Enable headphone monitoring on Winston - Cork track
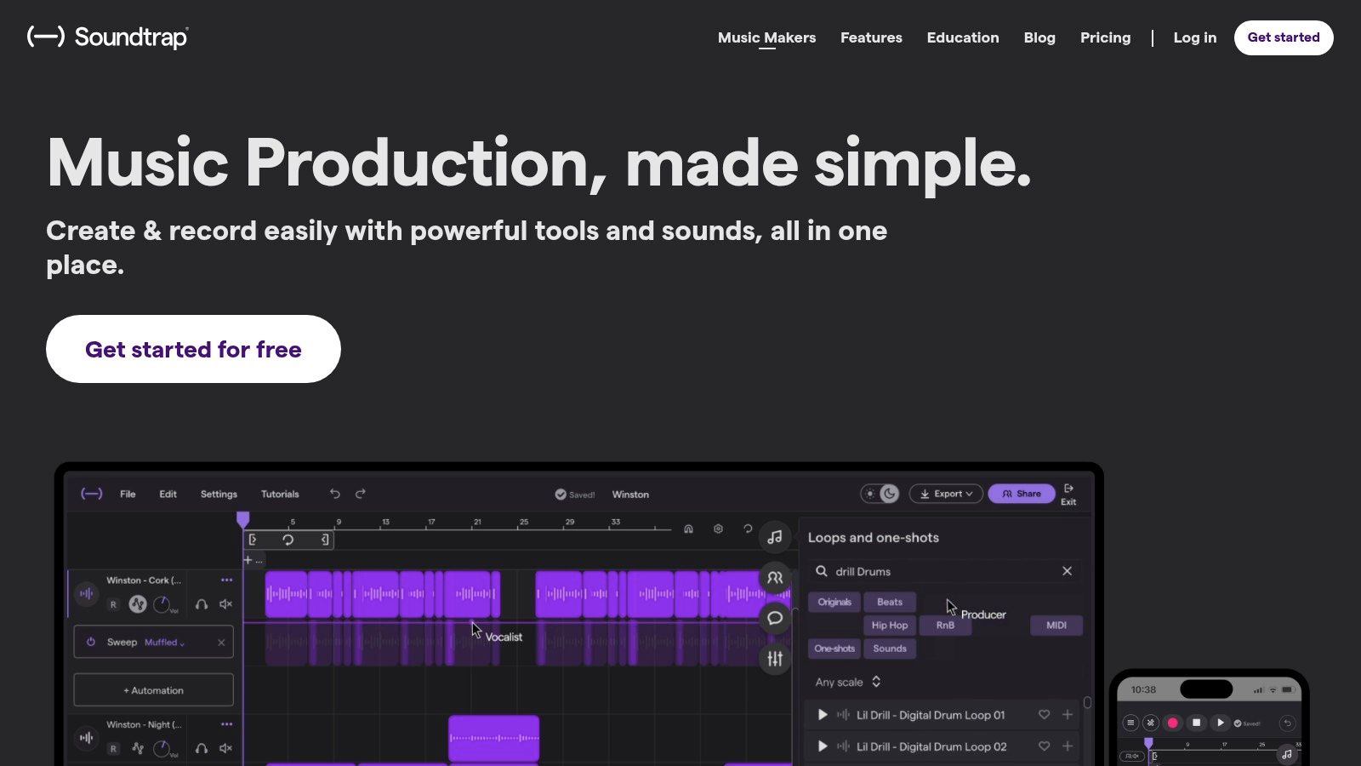This screenshot has height=766, width=1361. tap(201, 603)
